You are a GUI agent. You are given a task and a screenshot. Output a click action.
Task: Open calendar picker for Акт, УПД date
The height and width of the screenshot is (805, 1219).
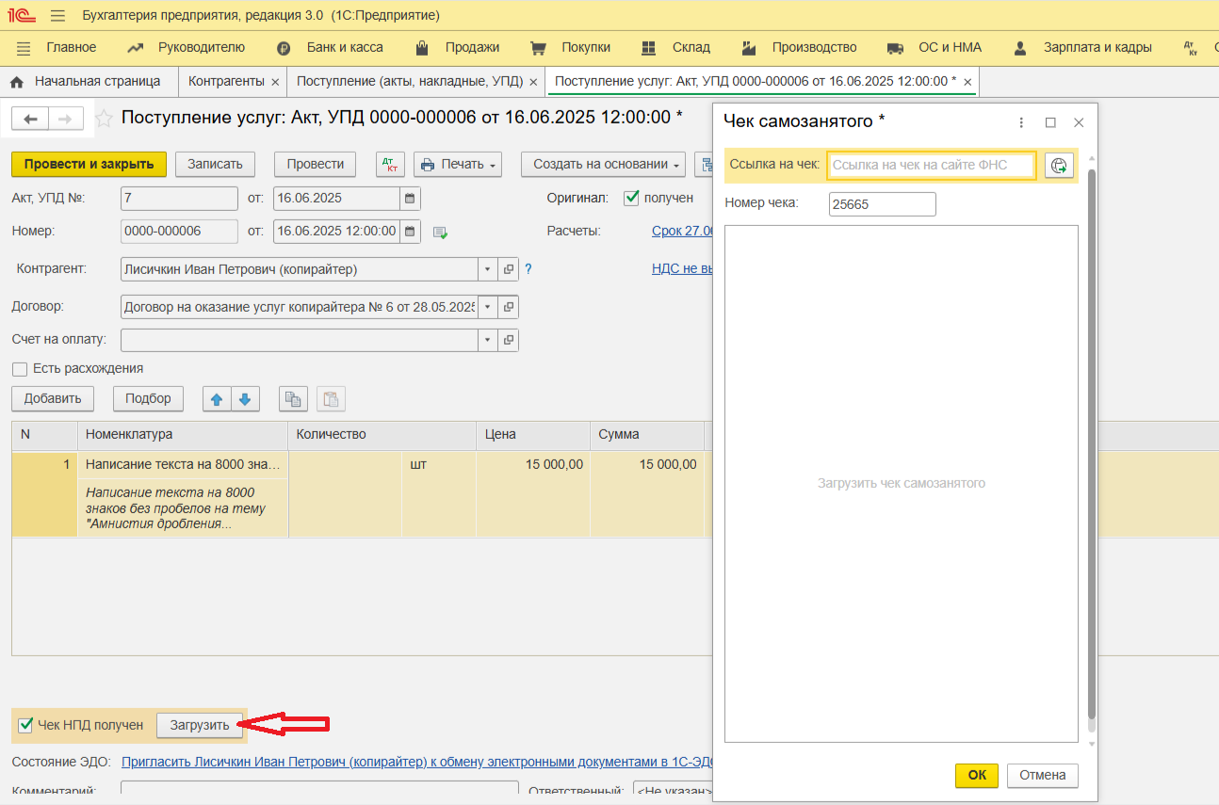click(x=410, y=199)
